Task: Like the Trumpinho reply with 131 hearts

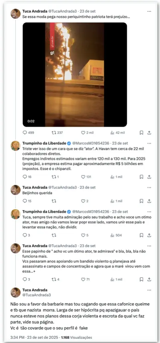Action: point(83,177)
